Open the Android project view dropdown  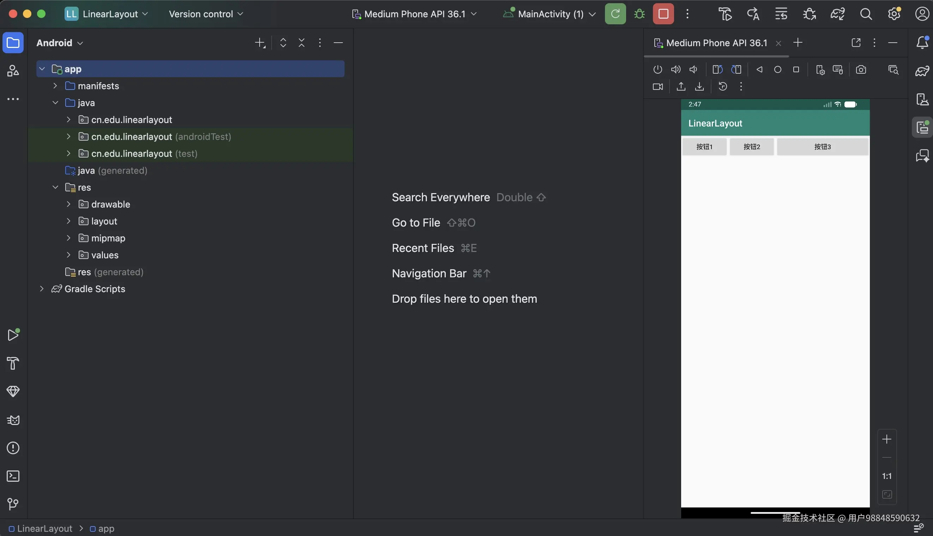pos(60,43)
